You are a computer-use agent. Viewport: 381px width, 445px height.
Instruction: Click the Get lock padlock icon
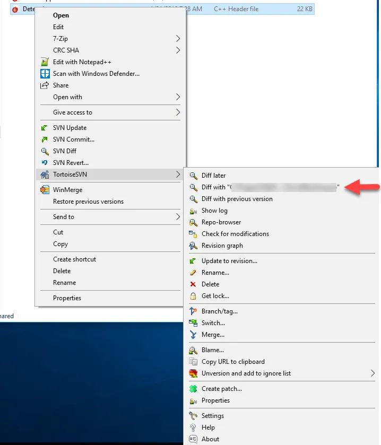[x=193, y=296]
